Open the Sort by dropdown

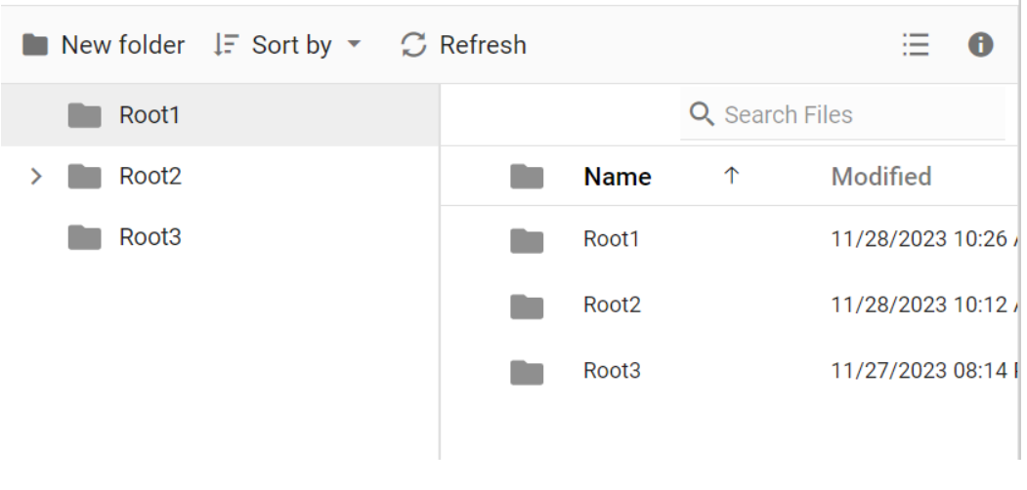pyautogui.click(x=287, y=46)
